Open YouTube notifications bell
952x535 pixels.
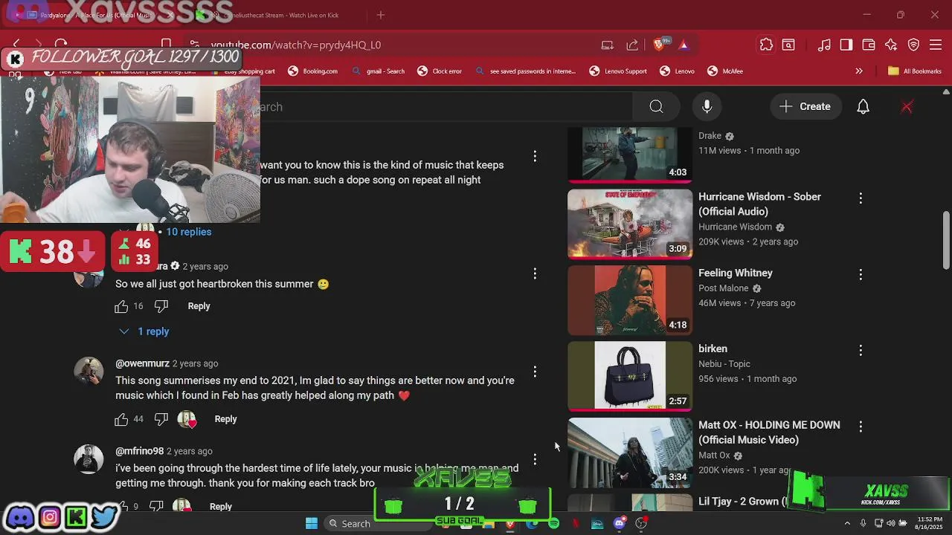pyautogui.click(x=863, y=107)
